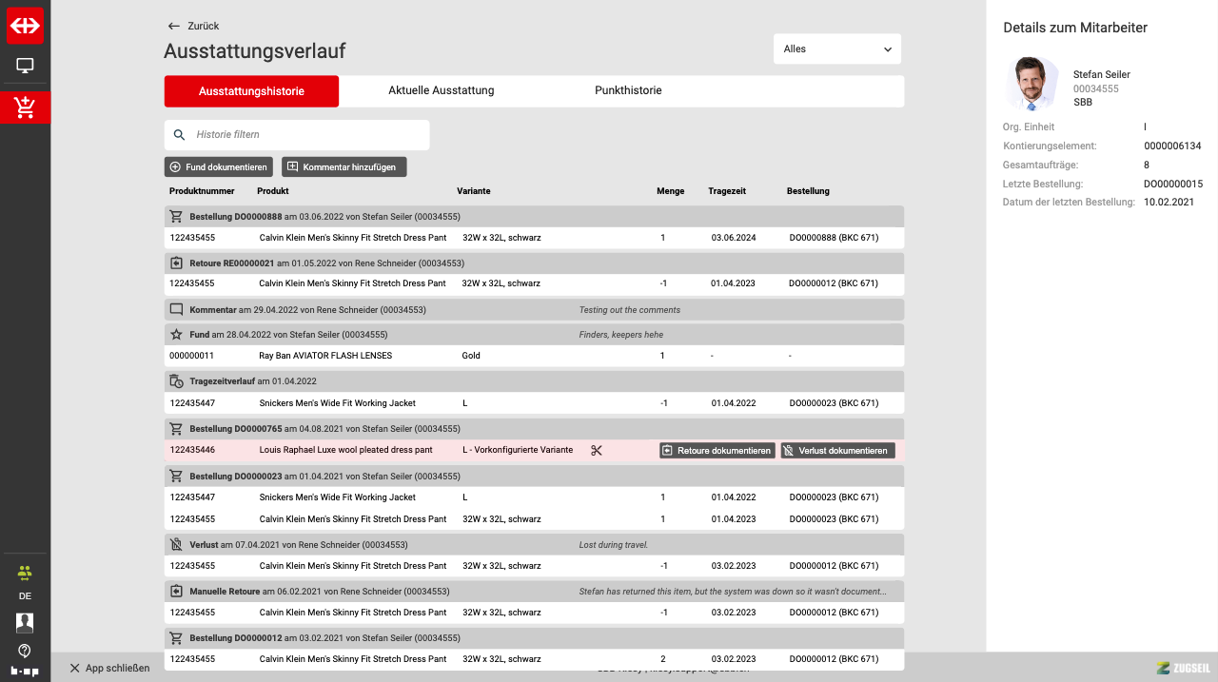The image size is (1218, 682).
Task: Open the 'Alles' filter dropdown
Action: (x=836, y=49)
